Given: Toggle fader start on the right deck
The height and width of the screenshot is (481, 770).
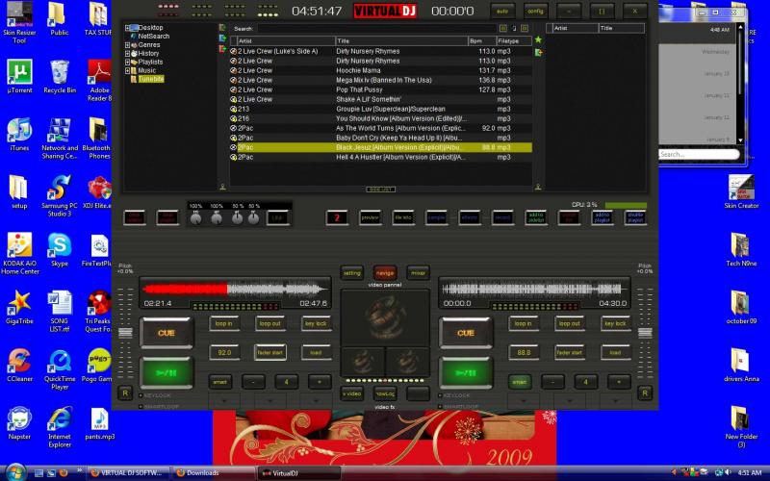Looking at the screenshot, I should tap(570, 352).
